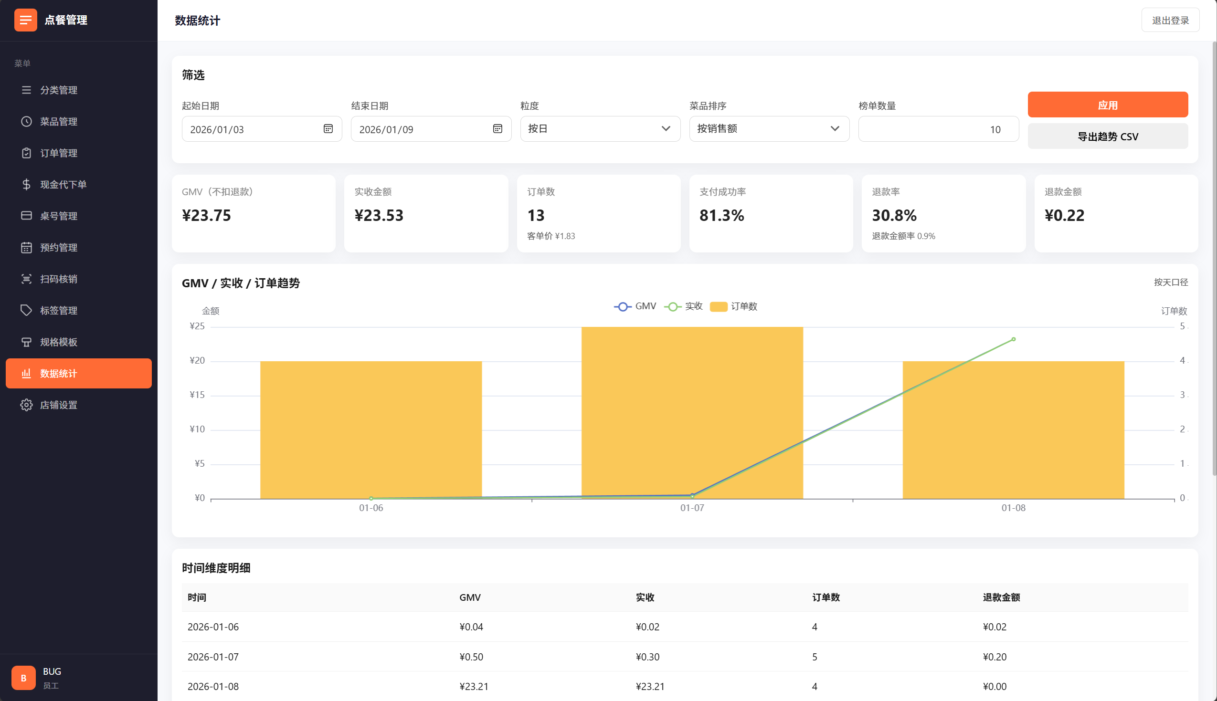Click the 订单管理 clipboard icon
Image resolution: width=1217 pixels, height=701 pixels.
coord(26,153)
